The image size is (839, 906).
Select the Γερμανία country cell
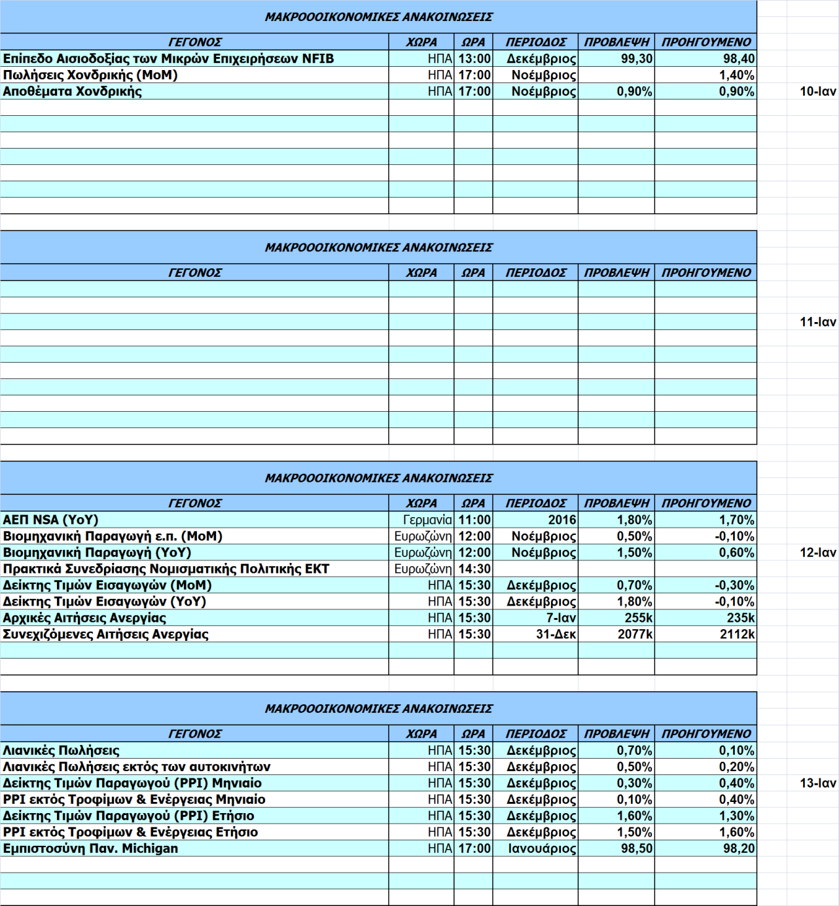click(x=421, y=520)
